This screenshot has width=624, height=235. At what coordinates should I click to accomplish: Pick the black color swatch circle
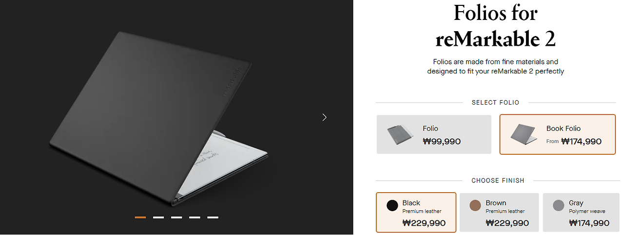(x=392, y=205)
